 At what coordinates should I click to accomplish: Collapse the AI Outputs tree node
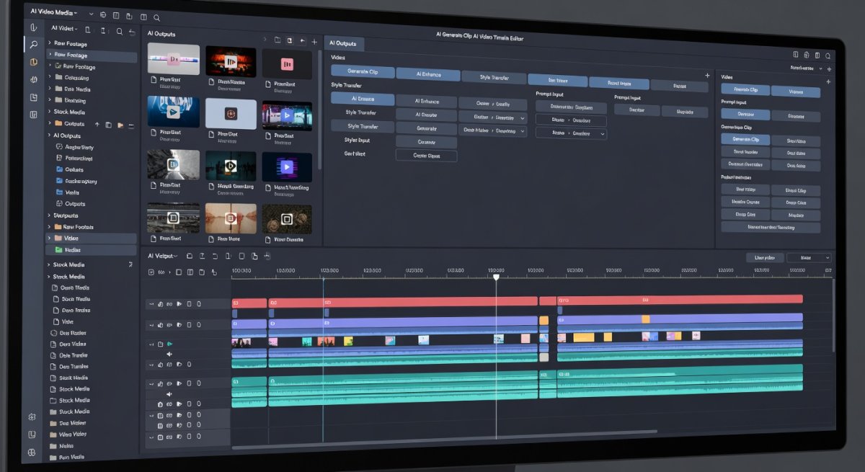tap(50, 135)
